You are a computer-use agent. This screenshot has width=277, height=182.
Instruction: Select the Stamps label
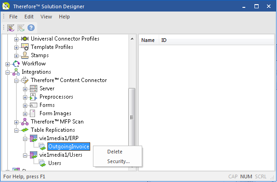click(x=40, y=55)
